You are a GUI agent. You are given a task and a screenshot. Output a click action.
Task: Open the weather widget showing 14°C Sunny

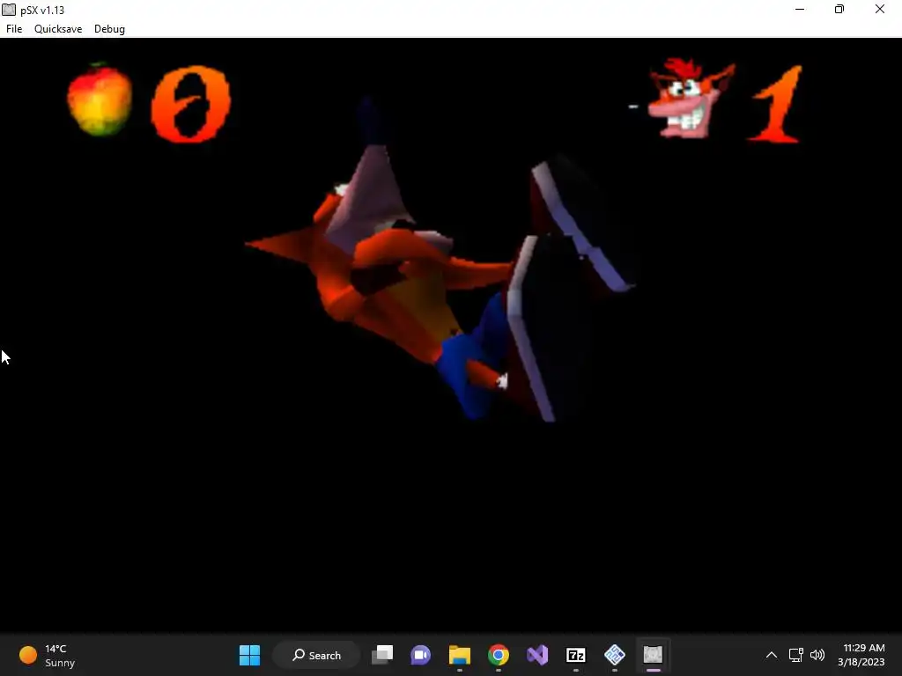48,655
